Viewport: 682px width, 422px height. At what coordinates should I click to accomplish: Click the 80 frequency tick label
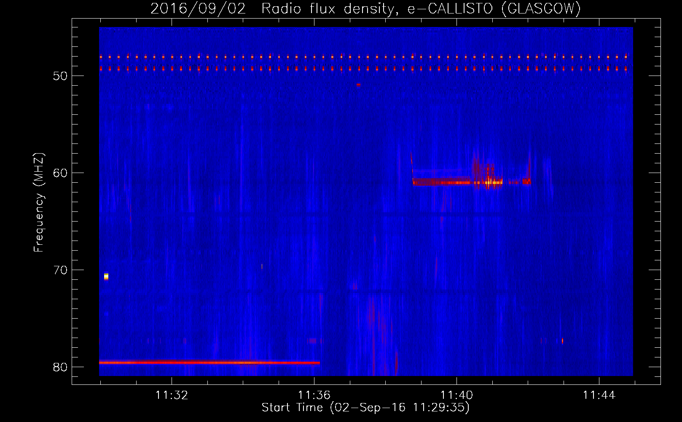coord(60,367)
